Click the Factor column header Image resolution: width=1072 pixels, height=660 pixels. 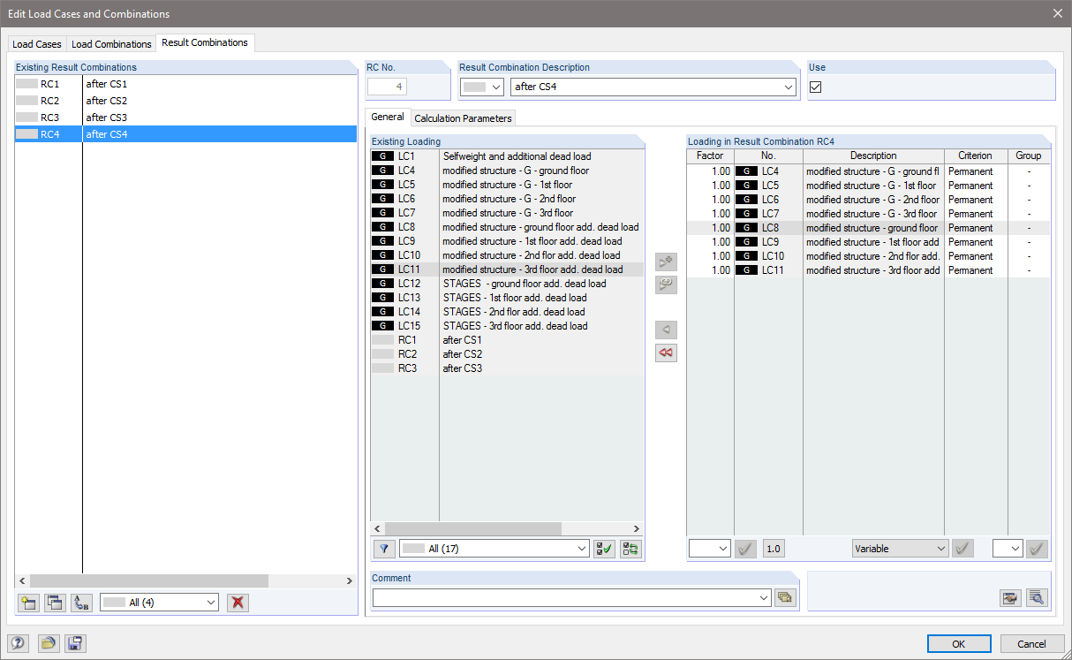coord(710,156)
